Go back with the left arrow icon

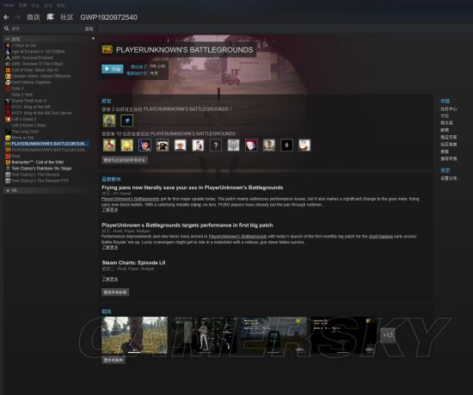pos(6,17)
